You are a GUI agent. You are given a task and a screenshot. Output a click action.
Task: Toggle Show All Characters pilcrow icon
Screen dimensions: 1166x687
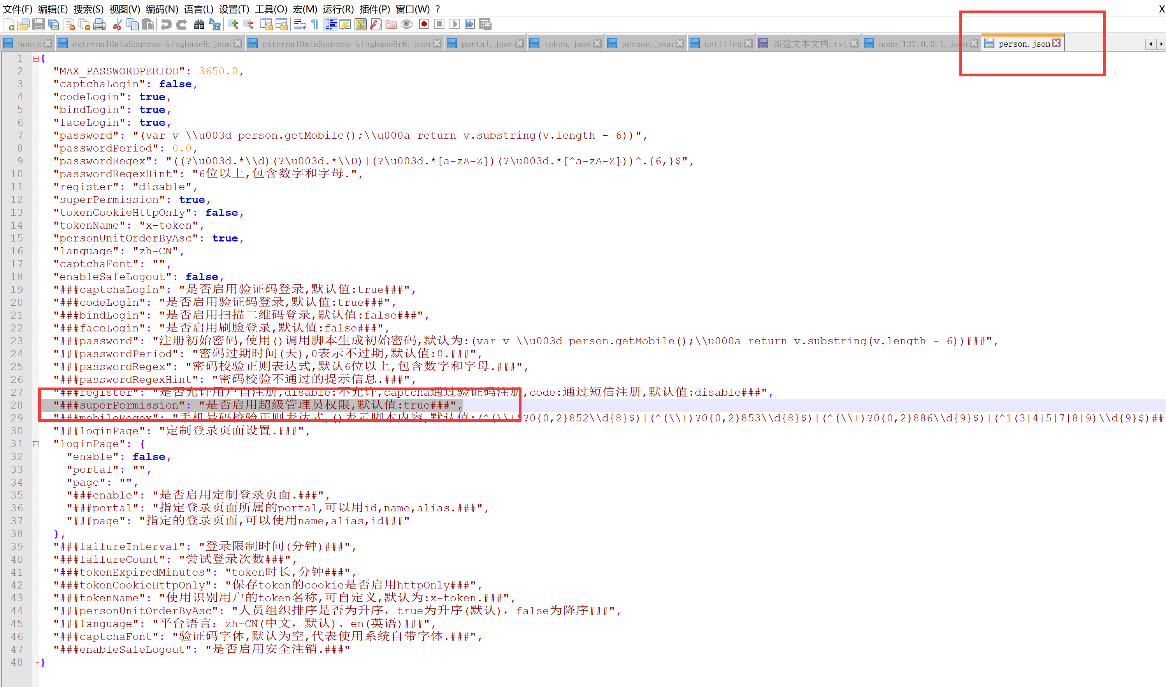tap(315, 25)
